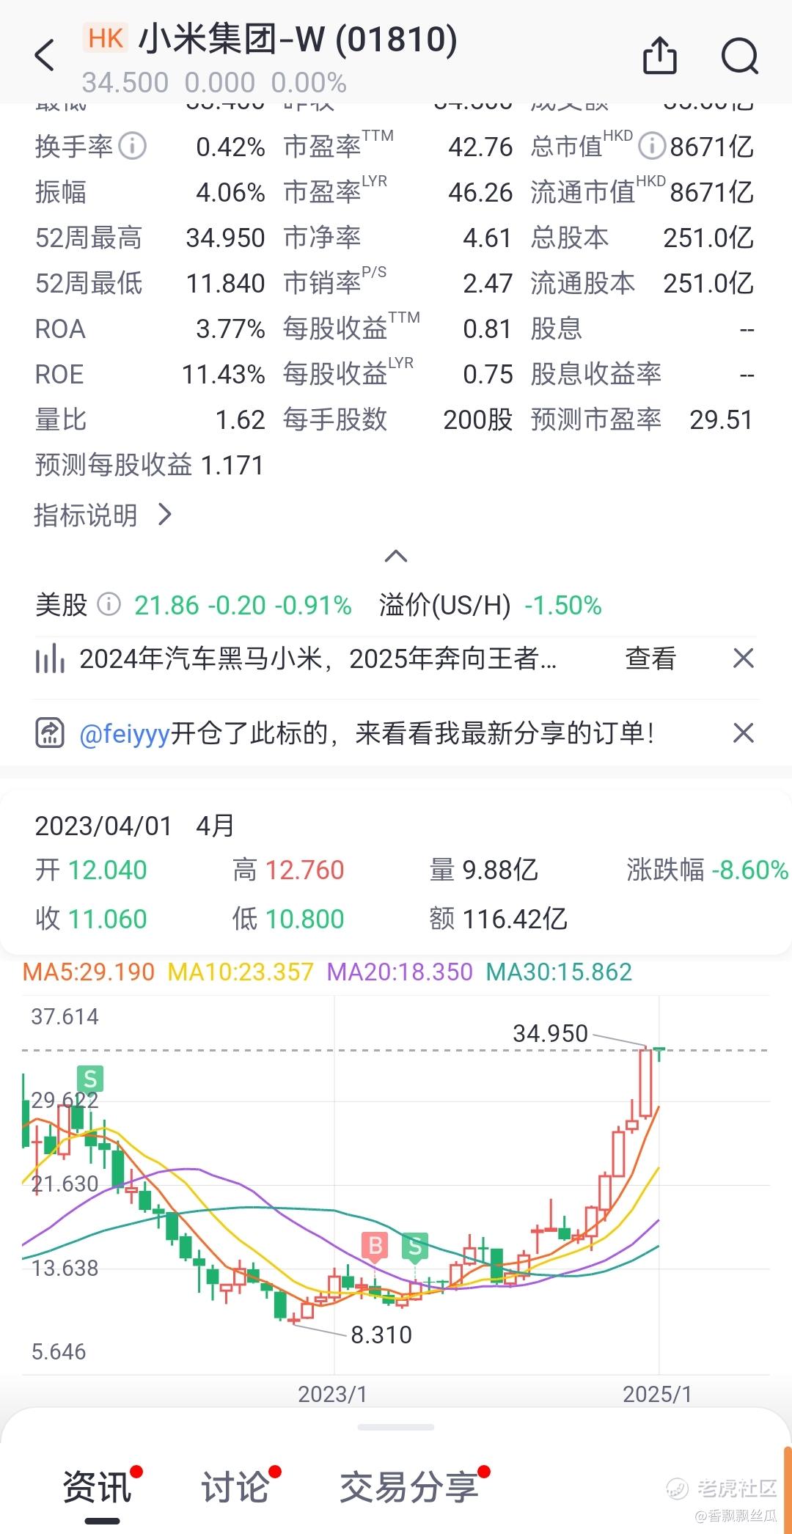Tap the 小米集团-W (01810) title

(x=298, y=38)
